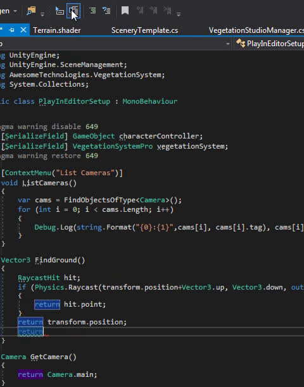Click 'UnityEngine.SceneManagement' using directive
The image size is (304, 387).
tap(66, 64)
